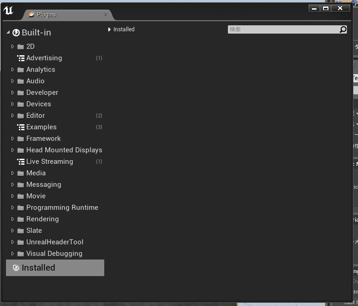Click the breadcrumb arrow before Installed
Image resolution: width=358 pixels, height=306 pixels.
click(109, 29)
